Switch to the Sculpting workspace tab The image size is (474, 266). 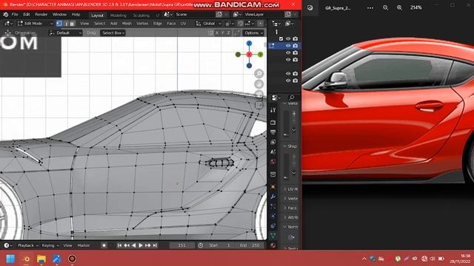[141, 15]
